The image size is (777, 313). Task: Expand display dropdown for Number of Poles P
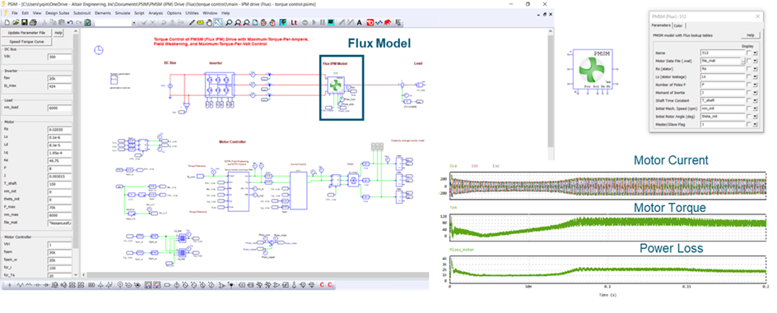pos(756,85)
